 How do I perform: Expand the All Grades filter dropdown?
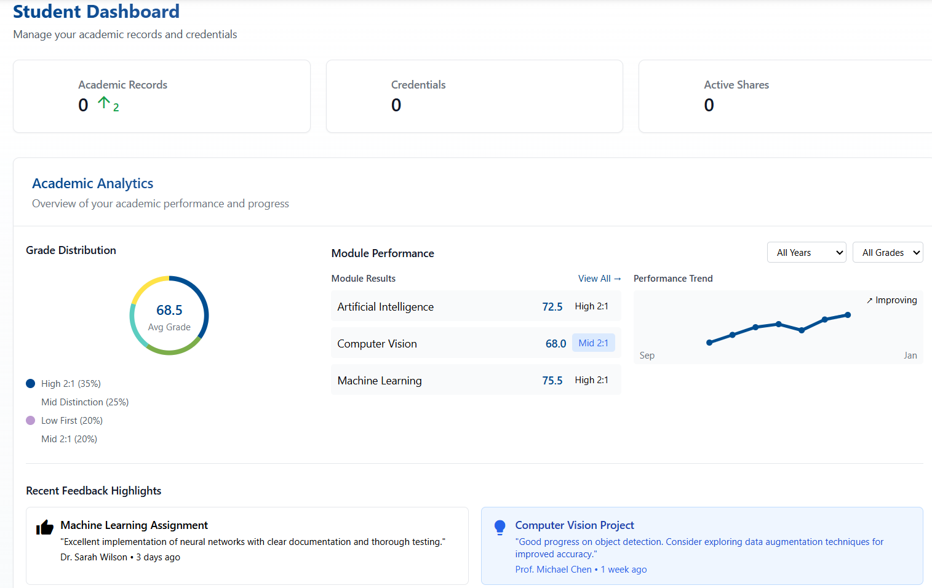(x=887, y=252)
